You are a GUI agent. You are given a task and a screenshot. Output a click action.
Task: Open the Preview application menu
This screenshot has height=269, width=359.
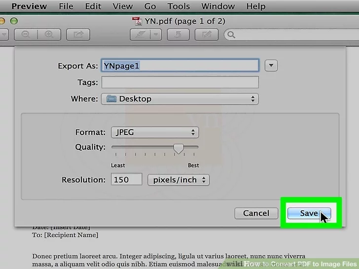pyautogui.click(x=29, y=6)
